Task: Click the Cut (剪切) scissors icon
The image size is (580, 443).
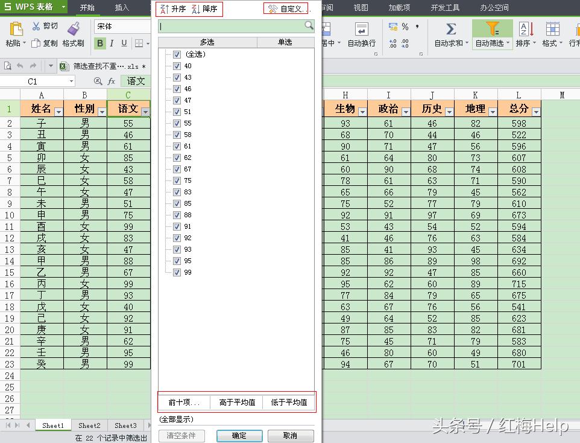Action: click(x=36, y=27)
